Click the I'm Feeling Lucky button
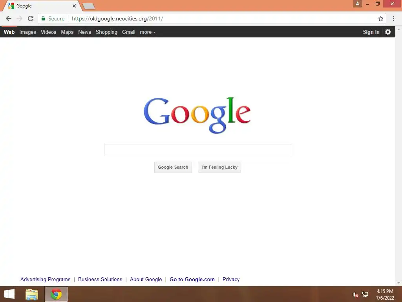This screenshot has height=302, width=402. pyautogui.click(x=219, y=167)
